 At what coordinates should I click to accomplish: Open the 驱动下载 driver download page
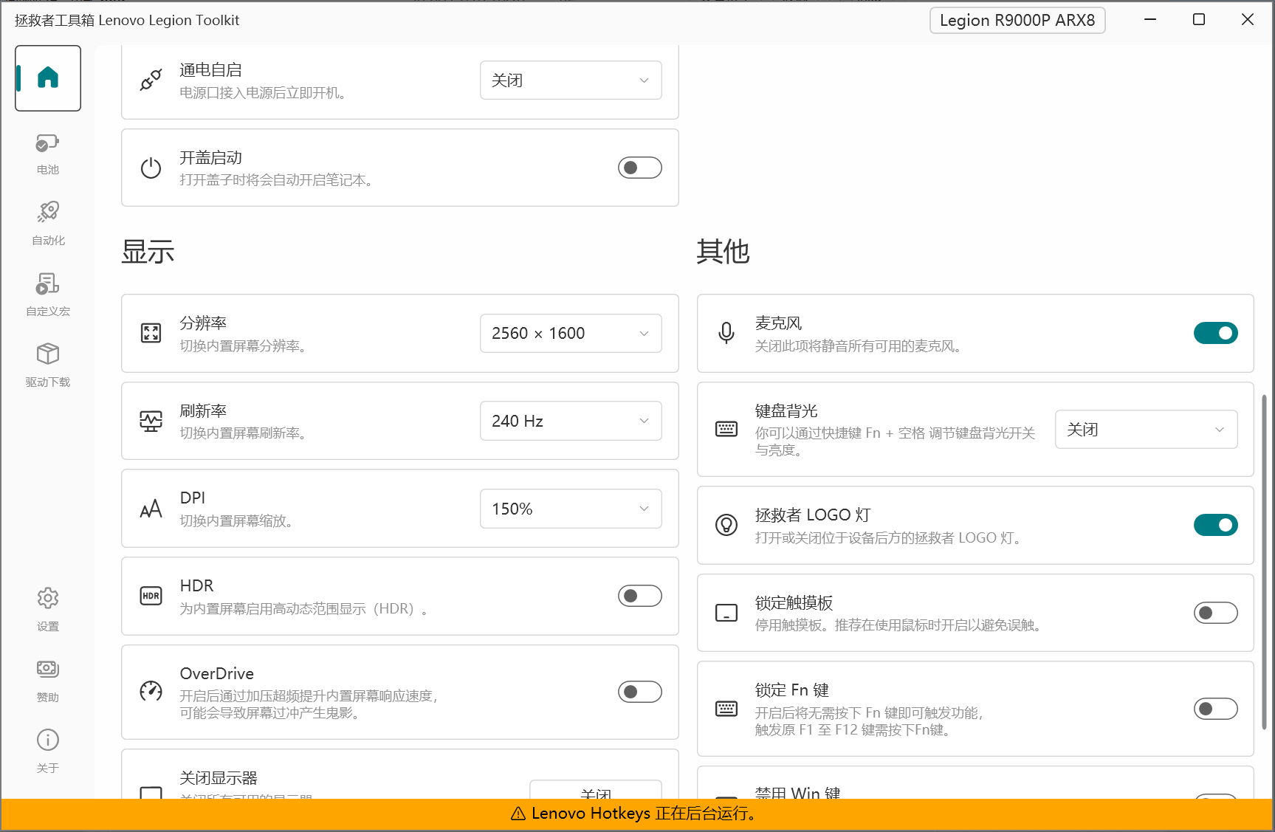point(48,366)
